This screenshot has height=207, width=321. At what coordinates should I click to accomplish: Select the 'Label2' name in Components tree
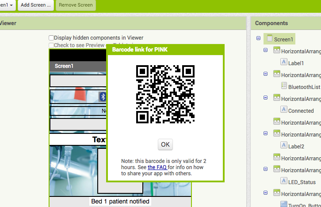296,146
